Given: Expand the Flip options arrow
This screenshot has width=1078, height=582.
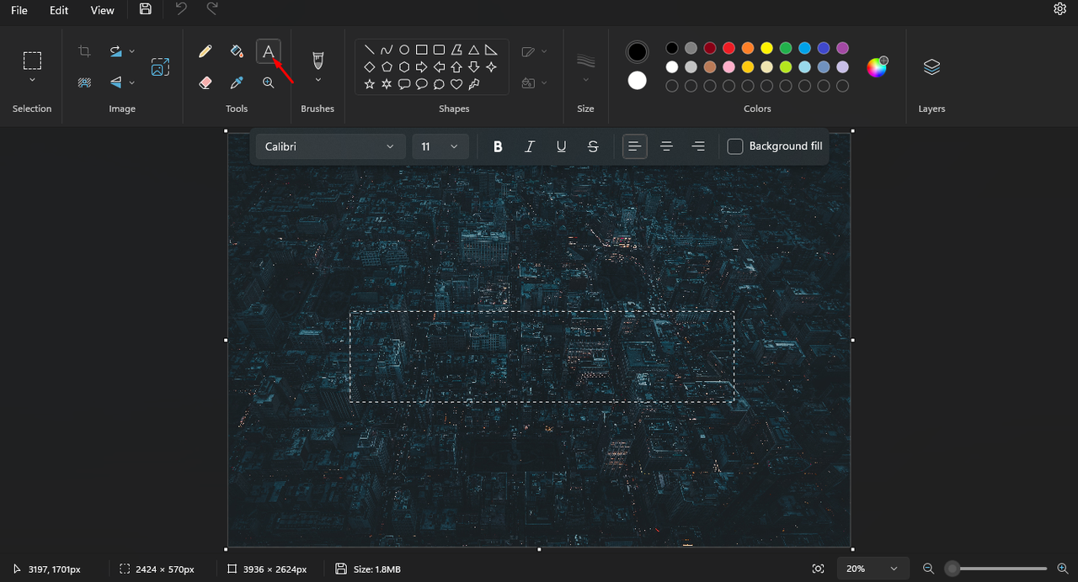Looking at the screenshot, I should tap(132, 82).
